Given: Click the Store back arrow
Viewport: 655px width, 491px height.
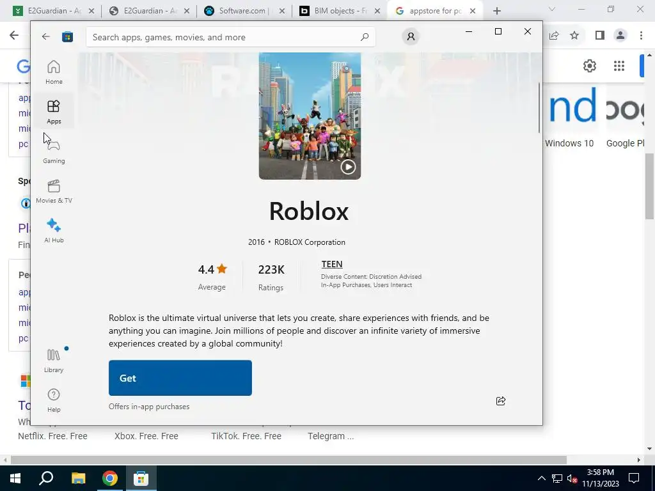Looking at the screenshot, I should 45,36.
